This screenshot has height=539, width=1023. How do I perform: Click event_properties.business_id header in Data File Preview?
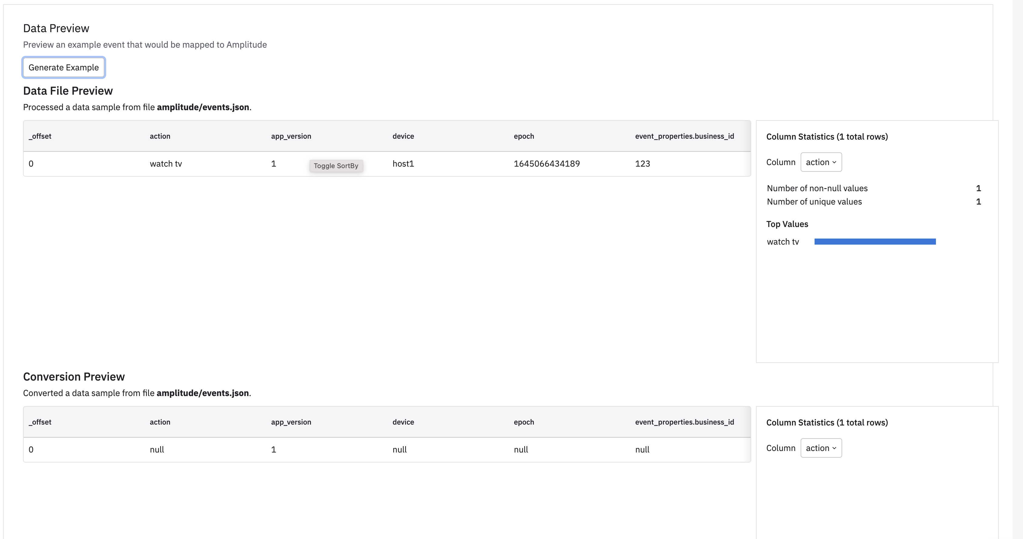(x=684, y=136)
